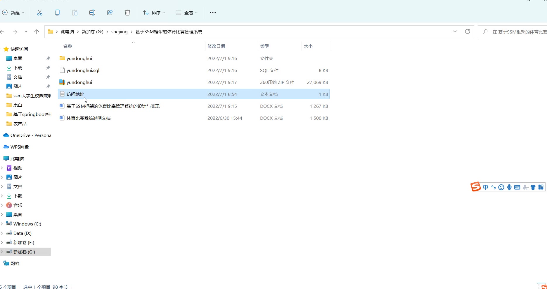Click shejiing in the breadcrumb path
547x289 pixels.
click(119, 32)
